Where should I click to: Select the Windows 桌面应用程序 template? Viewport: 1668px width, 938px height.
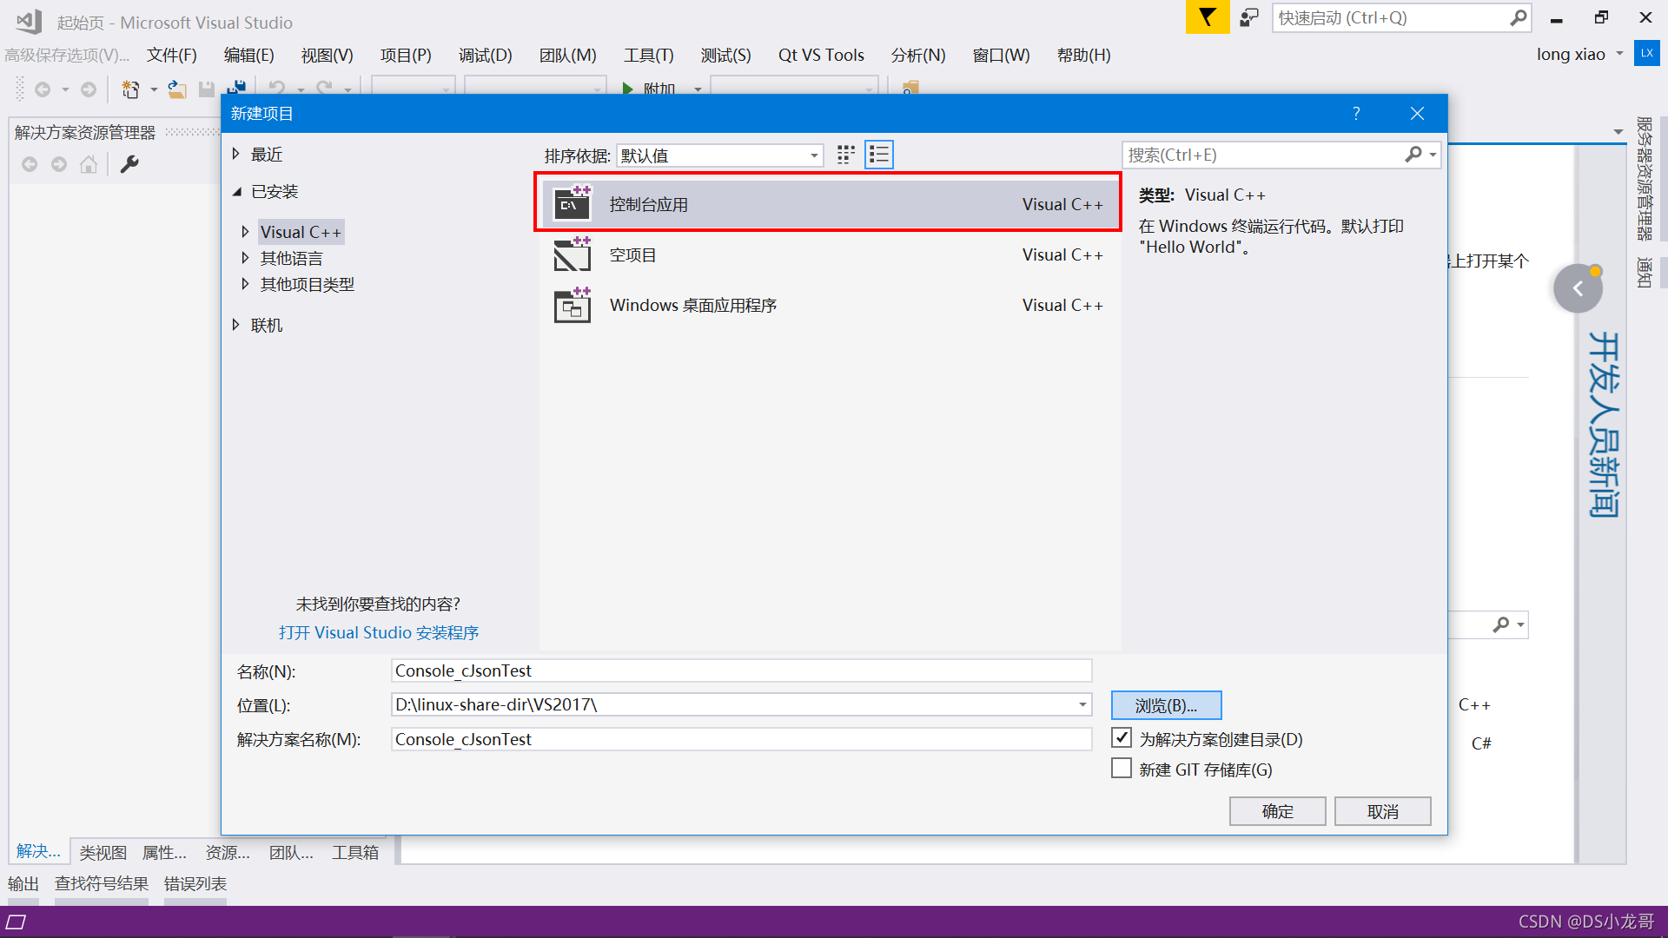pyautogui.click(x=692, y=306)
